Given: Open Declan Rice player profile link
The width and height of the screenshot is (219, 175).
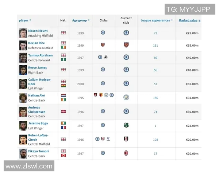Looking at the screenshot, I should [36, 43].
